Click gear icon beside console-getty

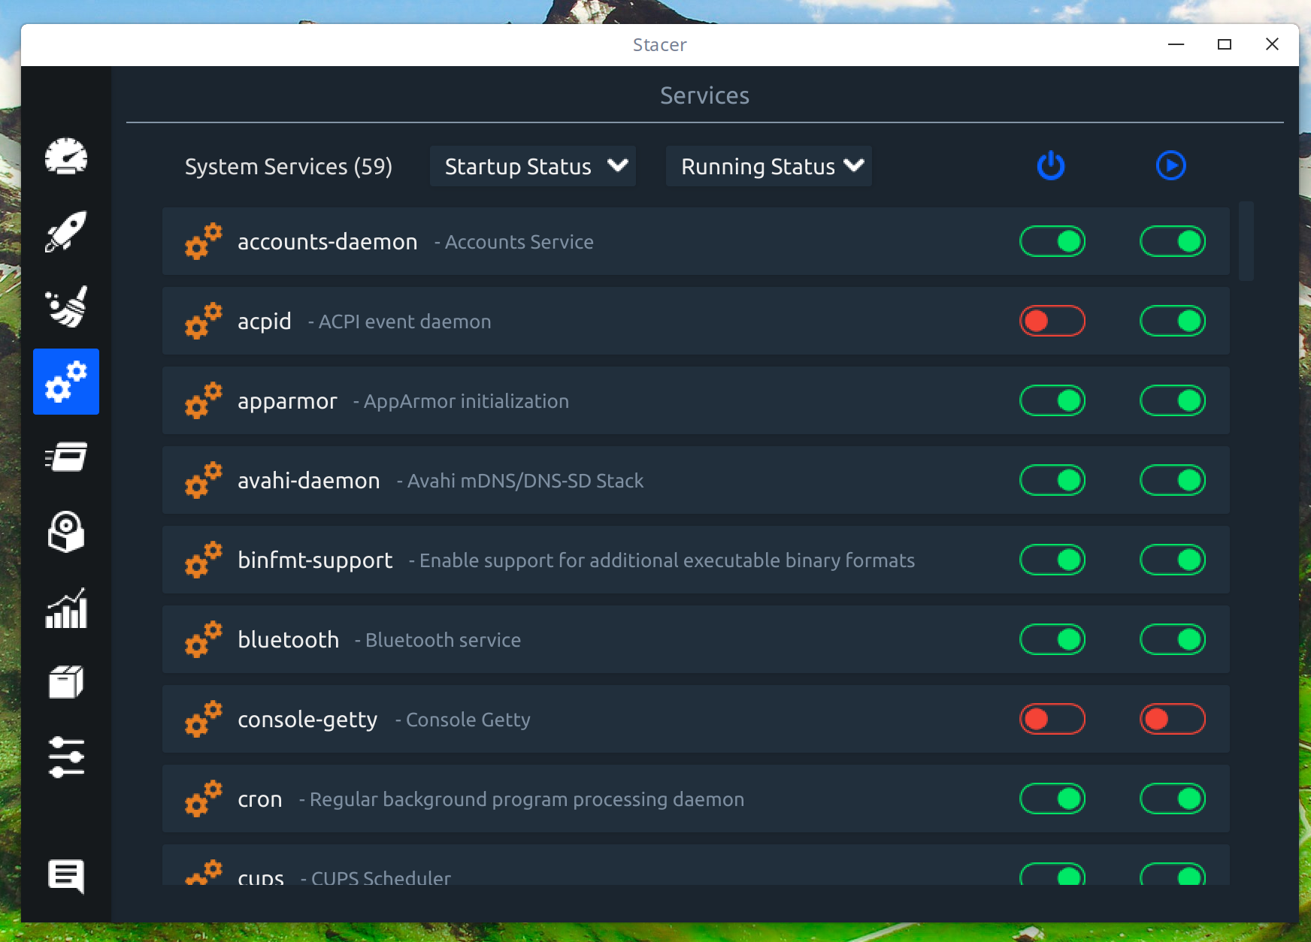coord(204,719)
